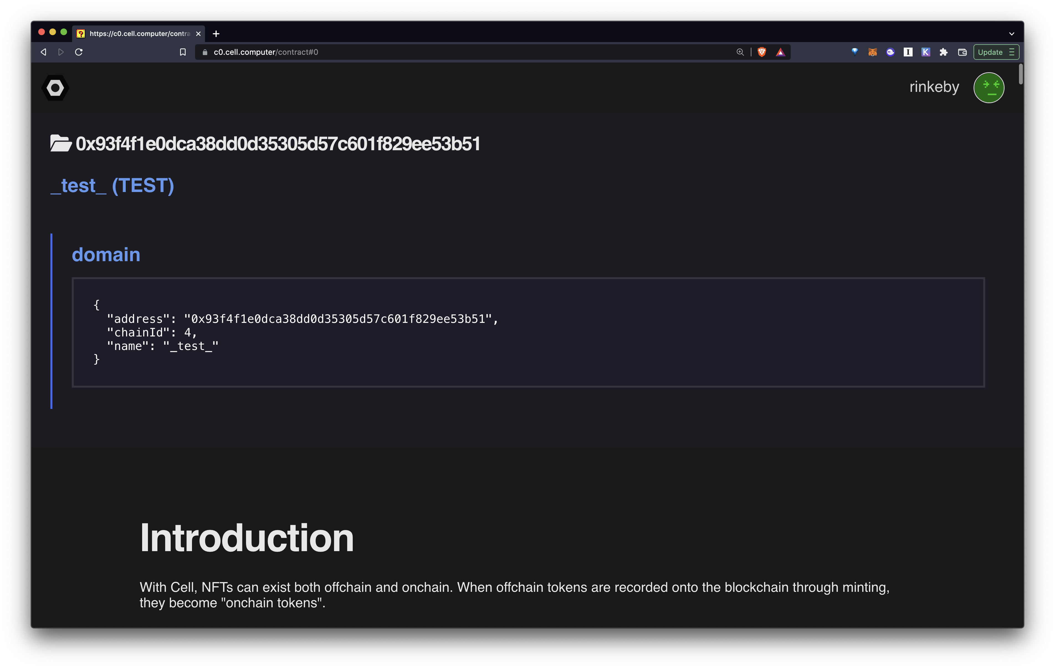Viewport: 1055px width, 669px height.
Task: Open the Phantom ghost extension
Action: pos(890,52)
